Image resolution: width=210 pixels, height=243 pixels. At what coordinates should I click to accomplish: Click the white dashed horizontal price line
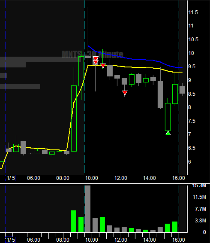pos(93,169)
